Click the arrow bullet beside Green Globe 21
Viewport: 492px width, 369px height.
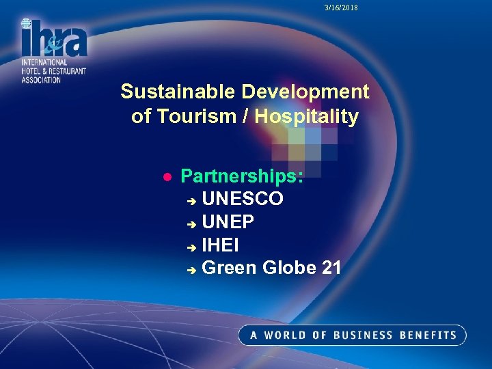[x=191, y=270]
